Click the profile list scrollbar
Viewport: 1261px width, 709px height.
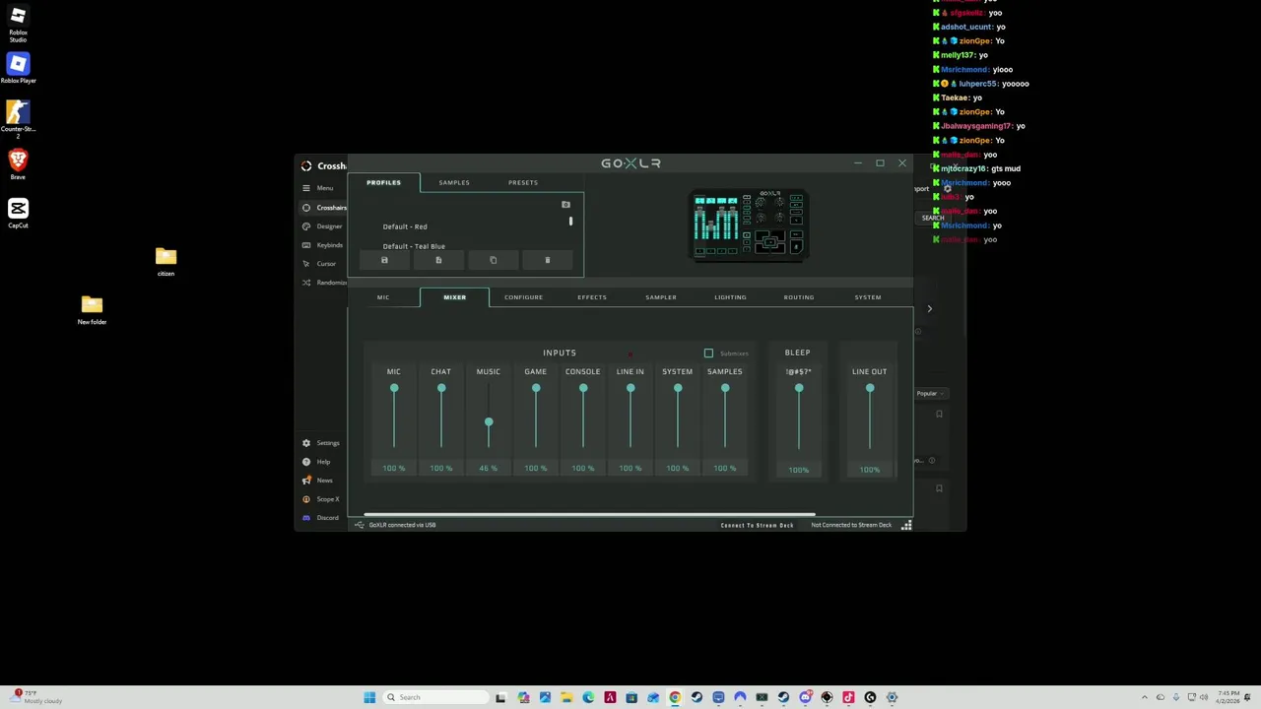pyautogui.click(x=570, y=222)
